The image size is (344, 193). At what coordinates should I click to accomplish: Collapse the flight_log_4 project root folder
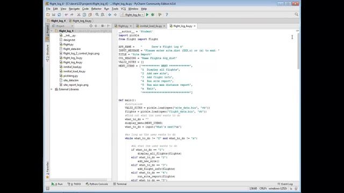[52, 31]
